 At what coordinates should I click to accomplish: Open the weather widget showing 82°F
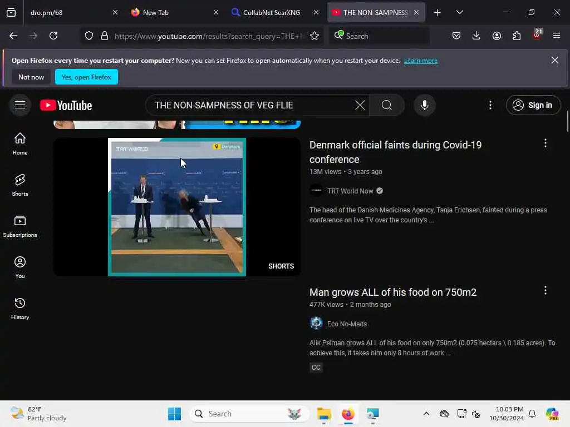pyautogui.click(x=38, y=414)
